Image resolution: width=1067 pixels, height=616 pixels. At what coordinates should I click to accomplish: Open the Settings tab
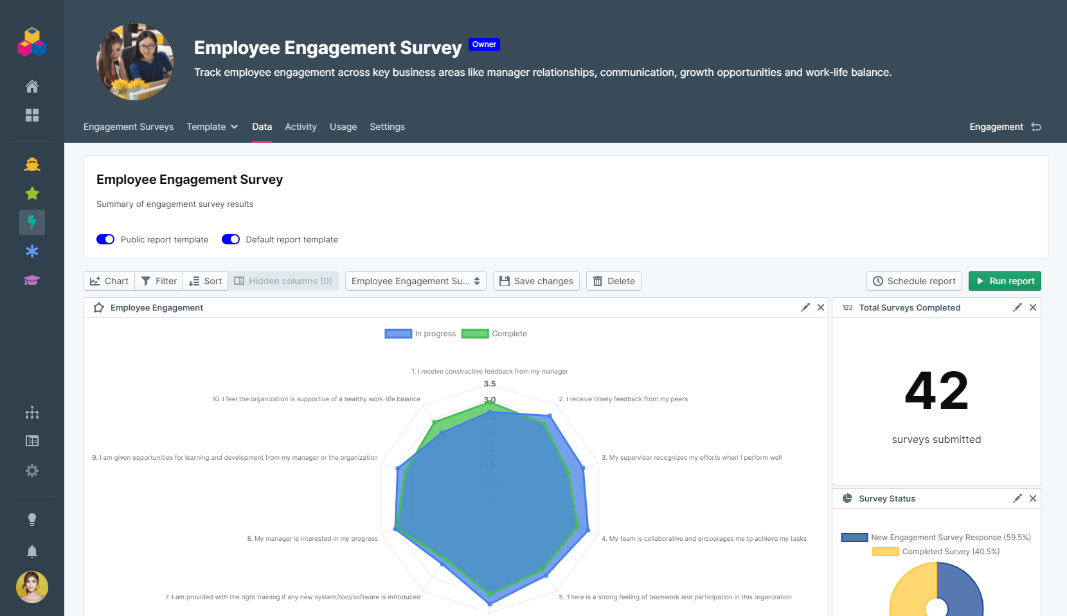point(387,127)
